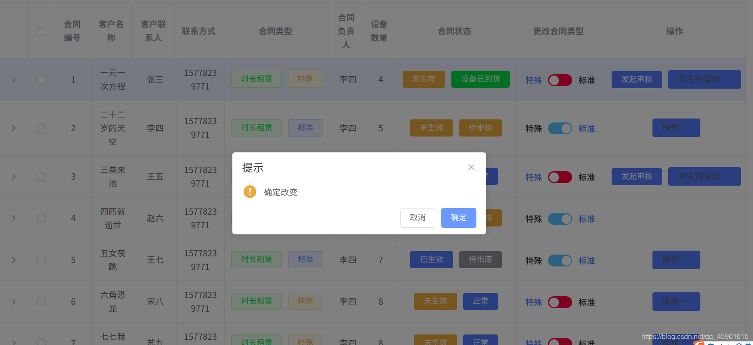Viewport: 753px width, 345px height.
Task: Click 标准 contract type tag in row 5
Action: pyautogui.click(x=306, y=259)
